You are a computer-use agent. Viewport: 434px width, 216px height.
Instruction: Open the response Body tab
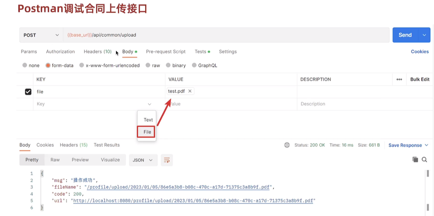[x=25, y=145]
